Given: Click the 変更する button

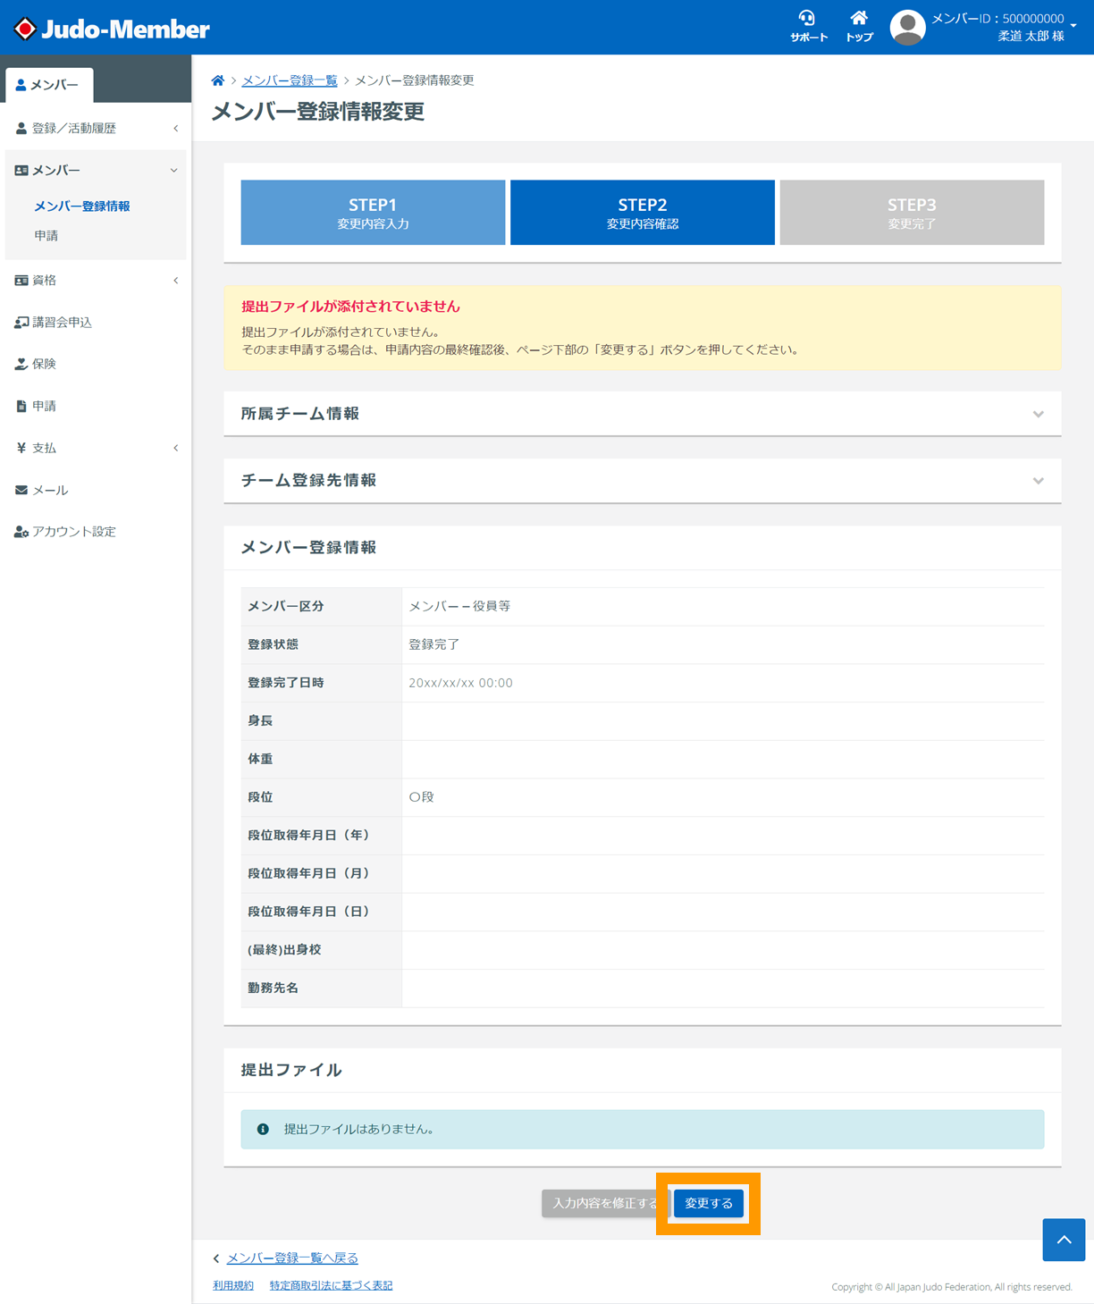Looking at the screenshot, I should click(x=709, y=1203).
